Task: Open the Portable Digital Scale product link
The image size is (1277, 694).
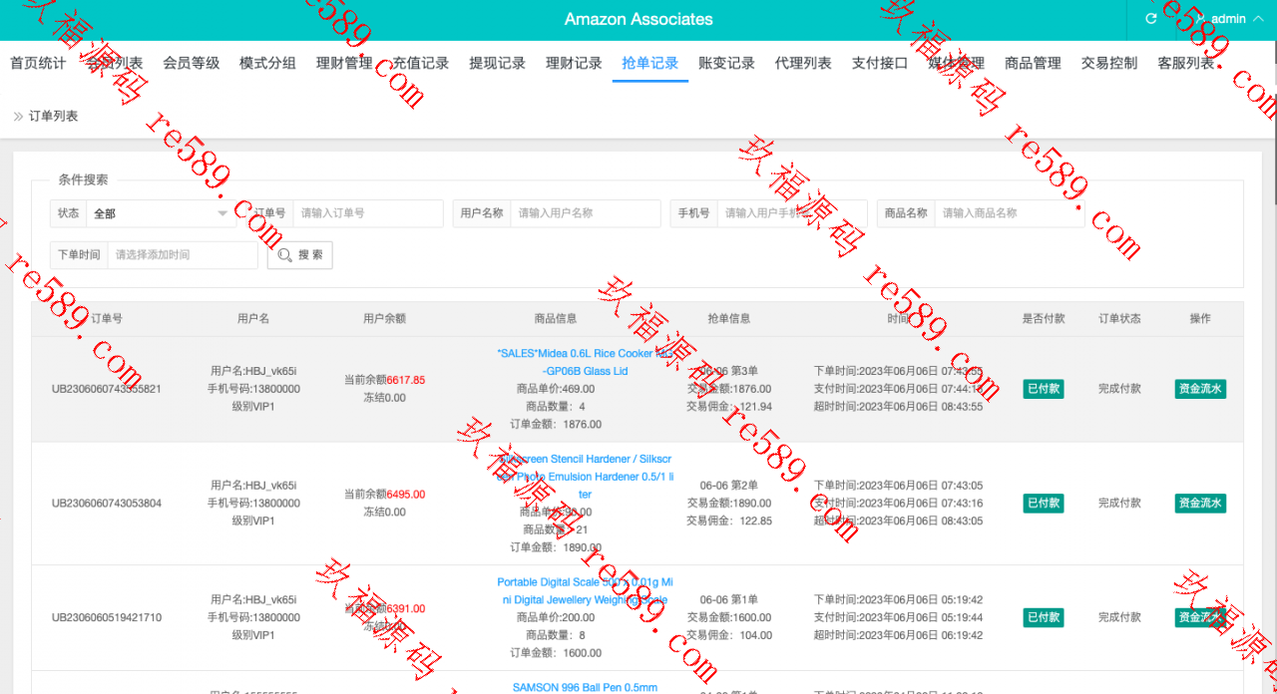Action: [x=585, y=591]
